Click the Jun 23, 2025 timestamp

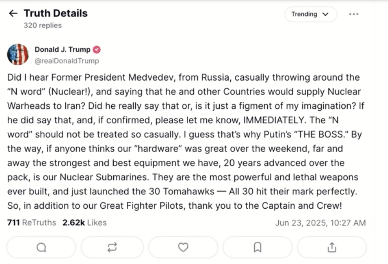pyautogui.click(x=320, y=223)
